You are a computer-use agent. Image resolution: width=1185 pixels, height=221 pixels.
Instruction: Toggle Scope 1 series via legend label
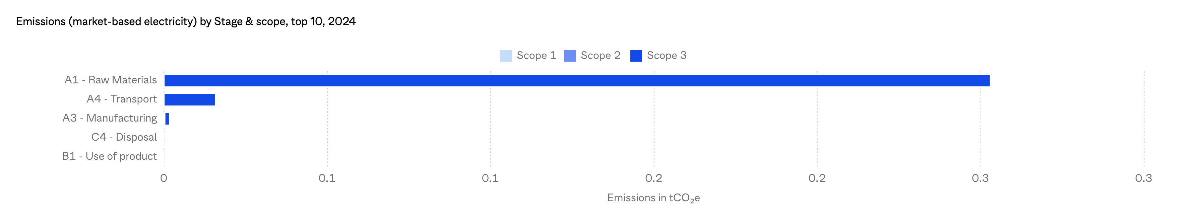[536, 56]
